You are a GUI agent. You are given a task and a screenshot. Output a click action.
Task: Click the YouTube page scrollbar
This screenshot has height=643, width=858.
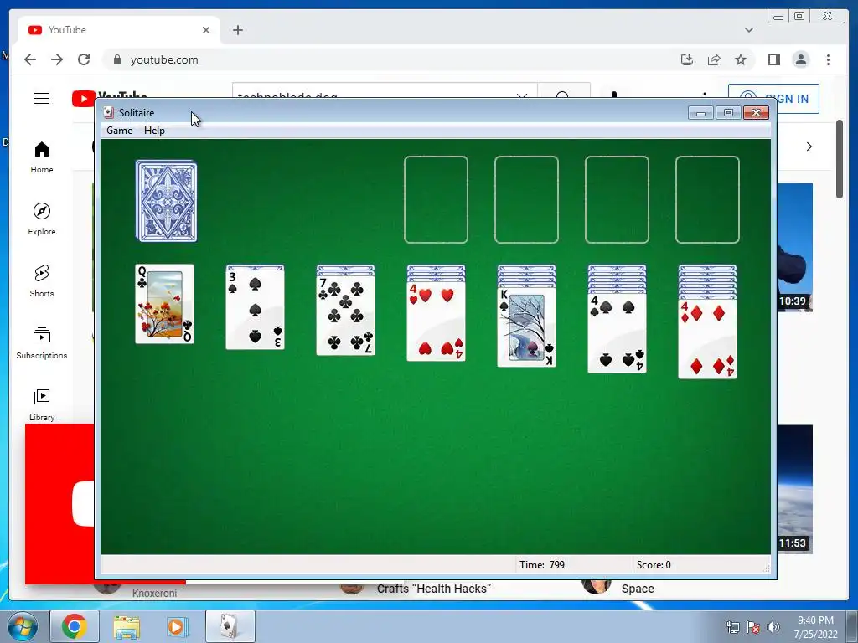(x=840, y=159)
